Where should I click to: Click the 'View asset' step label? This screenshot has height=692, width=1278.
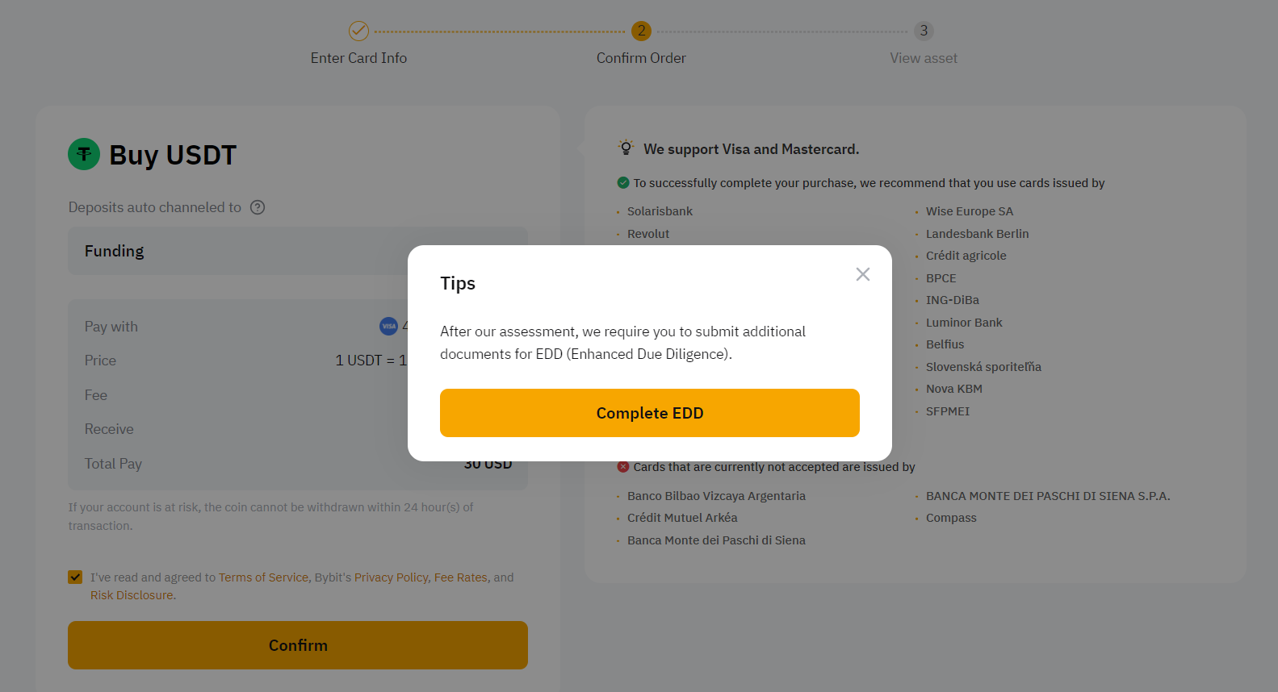click(x=924, y=58)
